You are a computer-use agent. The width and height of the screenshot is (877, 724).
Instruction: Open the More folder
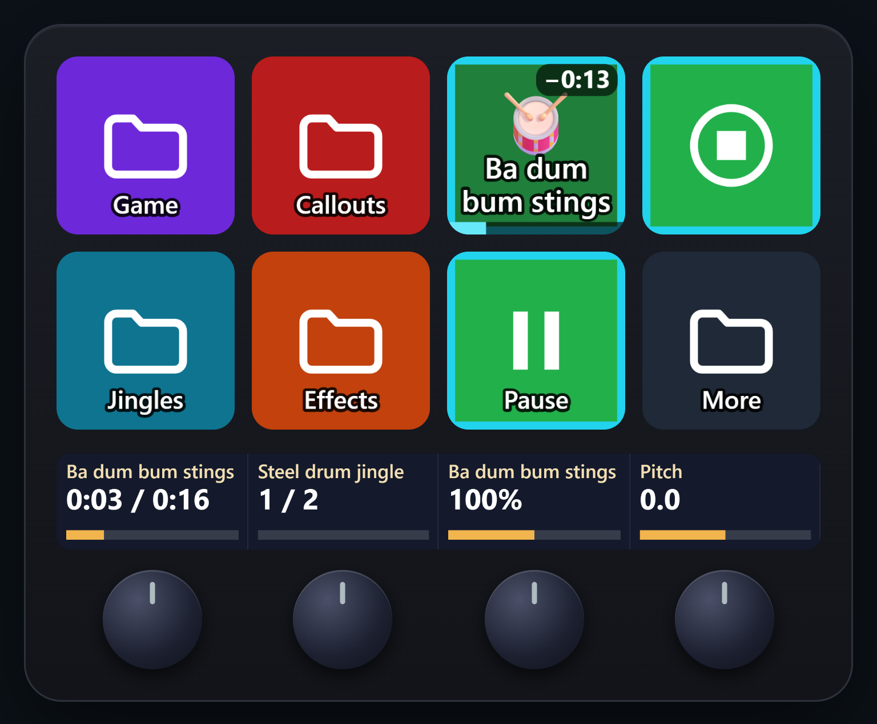[x=731, y=341]
